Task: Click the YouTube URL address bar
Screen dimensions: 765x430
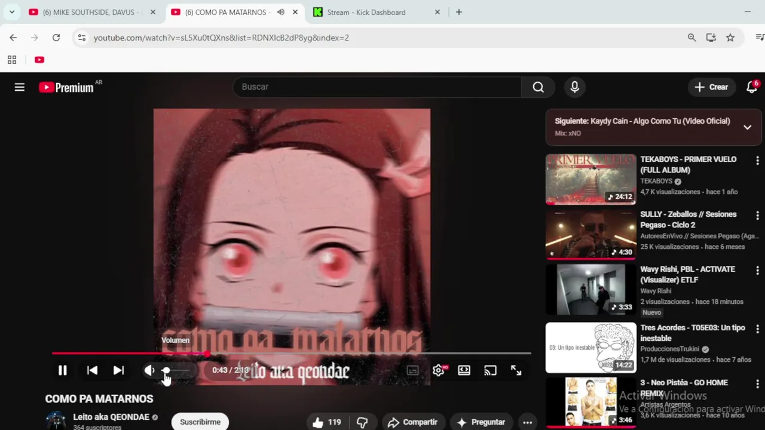Action: click(x=221, y=38)
